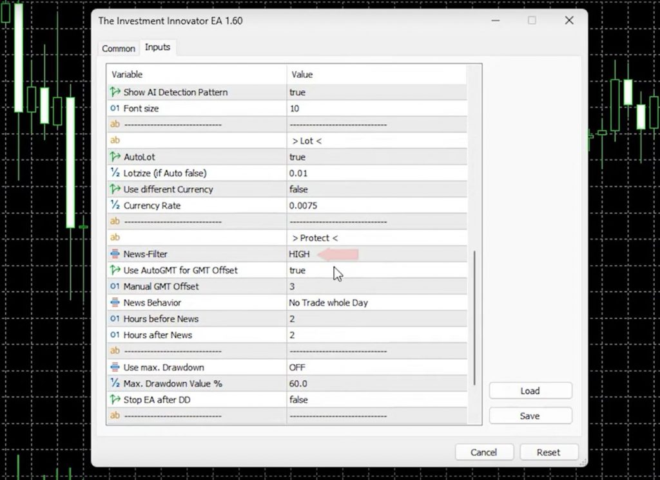This screenshot has height=480, width=660.
Task: Click the boolean icon beside Show AI Detection Pattern
Action: (x=115, y=92)
